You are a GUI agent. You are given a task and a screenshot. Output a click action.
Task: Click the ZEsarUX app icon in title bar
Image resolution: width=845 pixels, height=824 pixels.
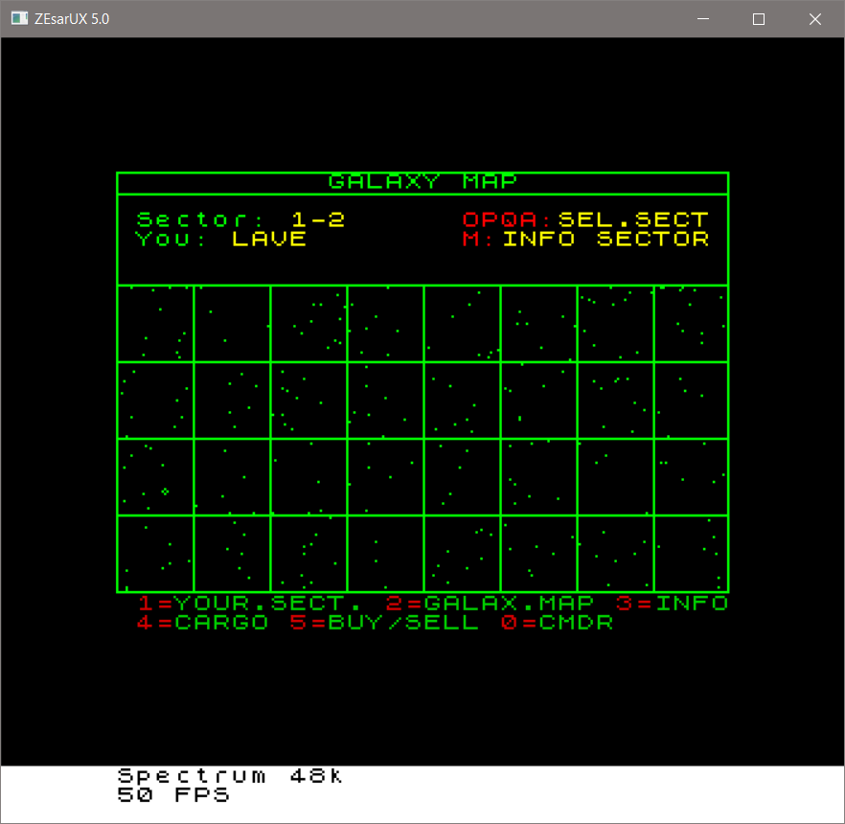pyautogui.click(x=19, y=19)
